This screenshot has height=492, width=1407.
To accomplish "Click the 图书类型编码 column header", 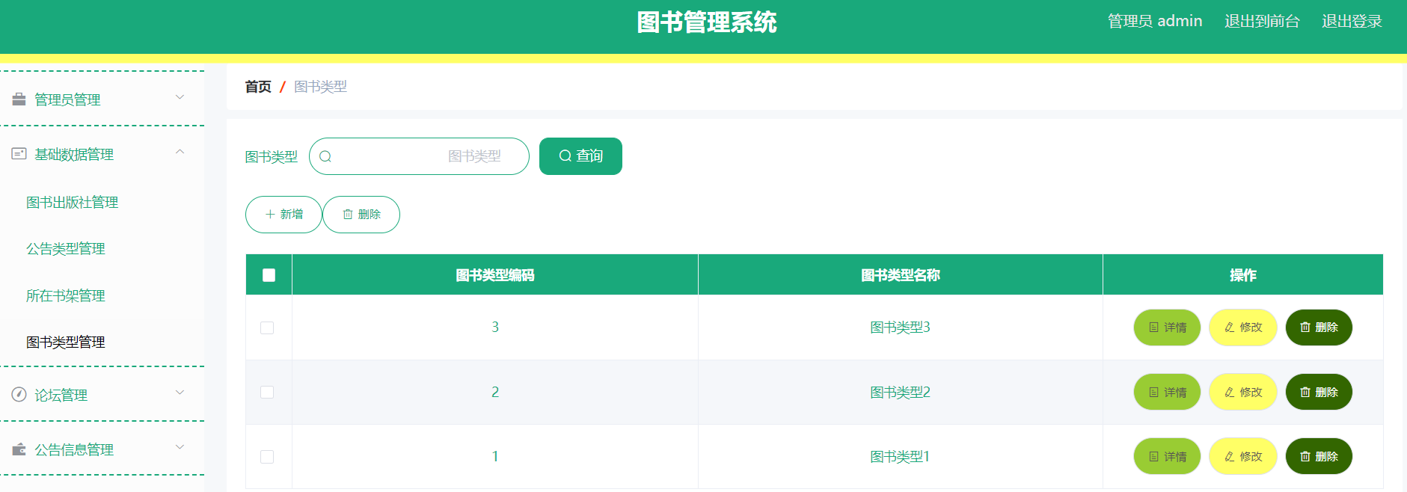I will [x=495, y=275].
